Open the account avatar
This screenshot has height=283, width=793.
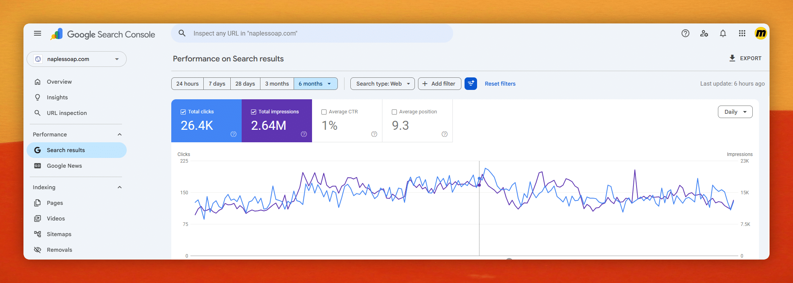(761, 34)
